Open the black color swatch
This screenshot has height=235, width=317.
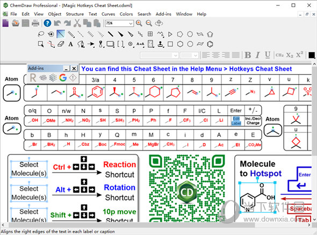tap(311, 55)
